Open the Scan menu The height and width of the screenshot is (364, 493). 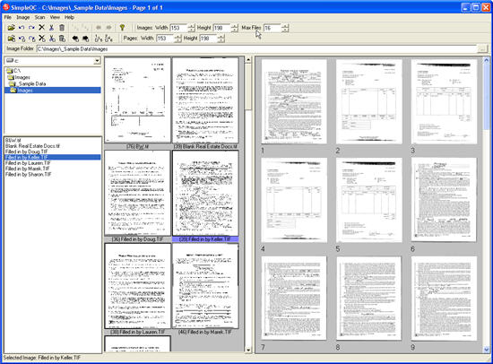coord(39,17)
